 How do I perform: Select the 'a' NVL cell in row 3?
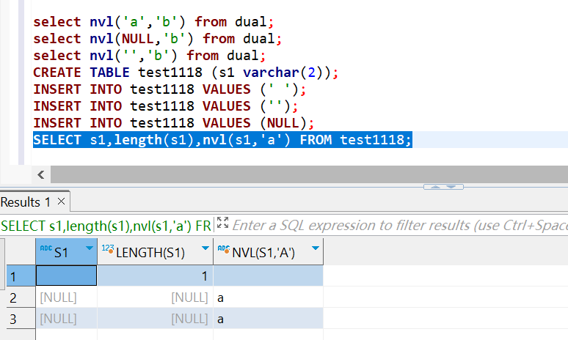click(268, 319)
